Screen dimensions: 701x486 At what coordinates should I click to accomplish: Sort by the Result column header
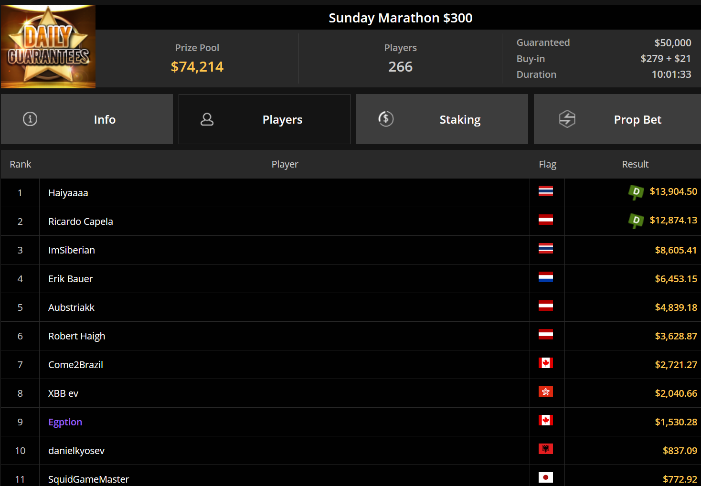click(x=635, y=164)
